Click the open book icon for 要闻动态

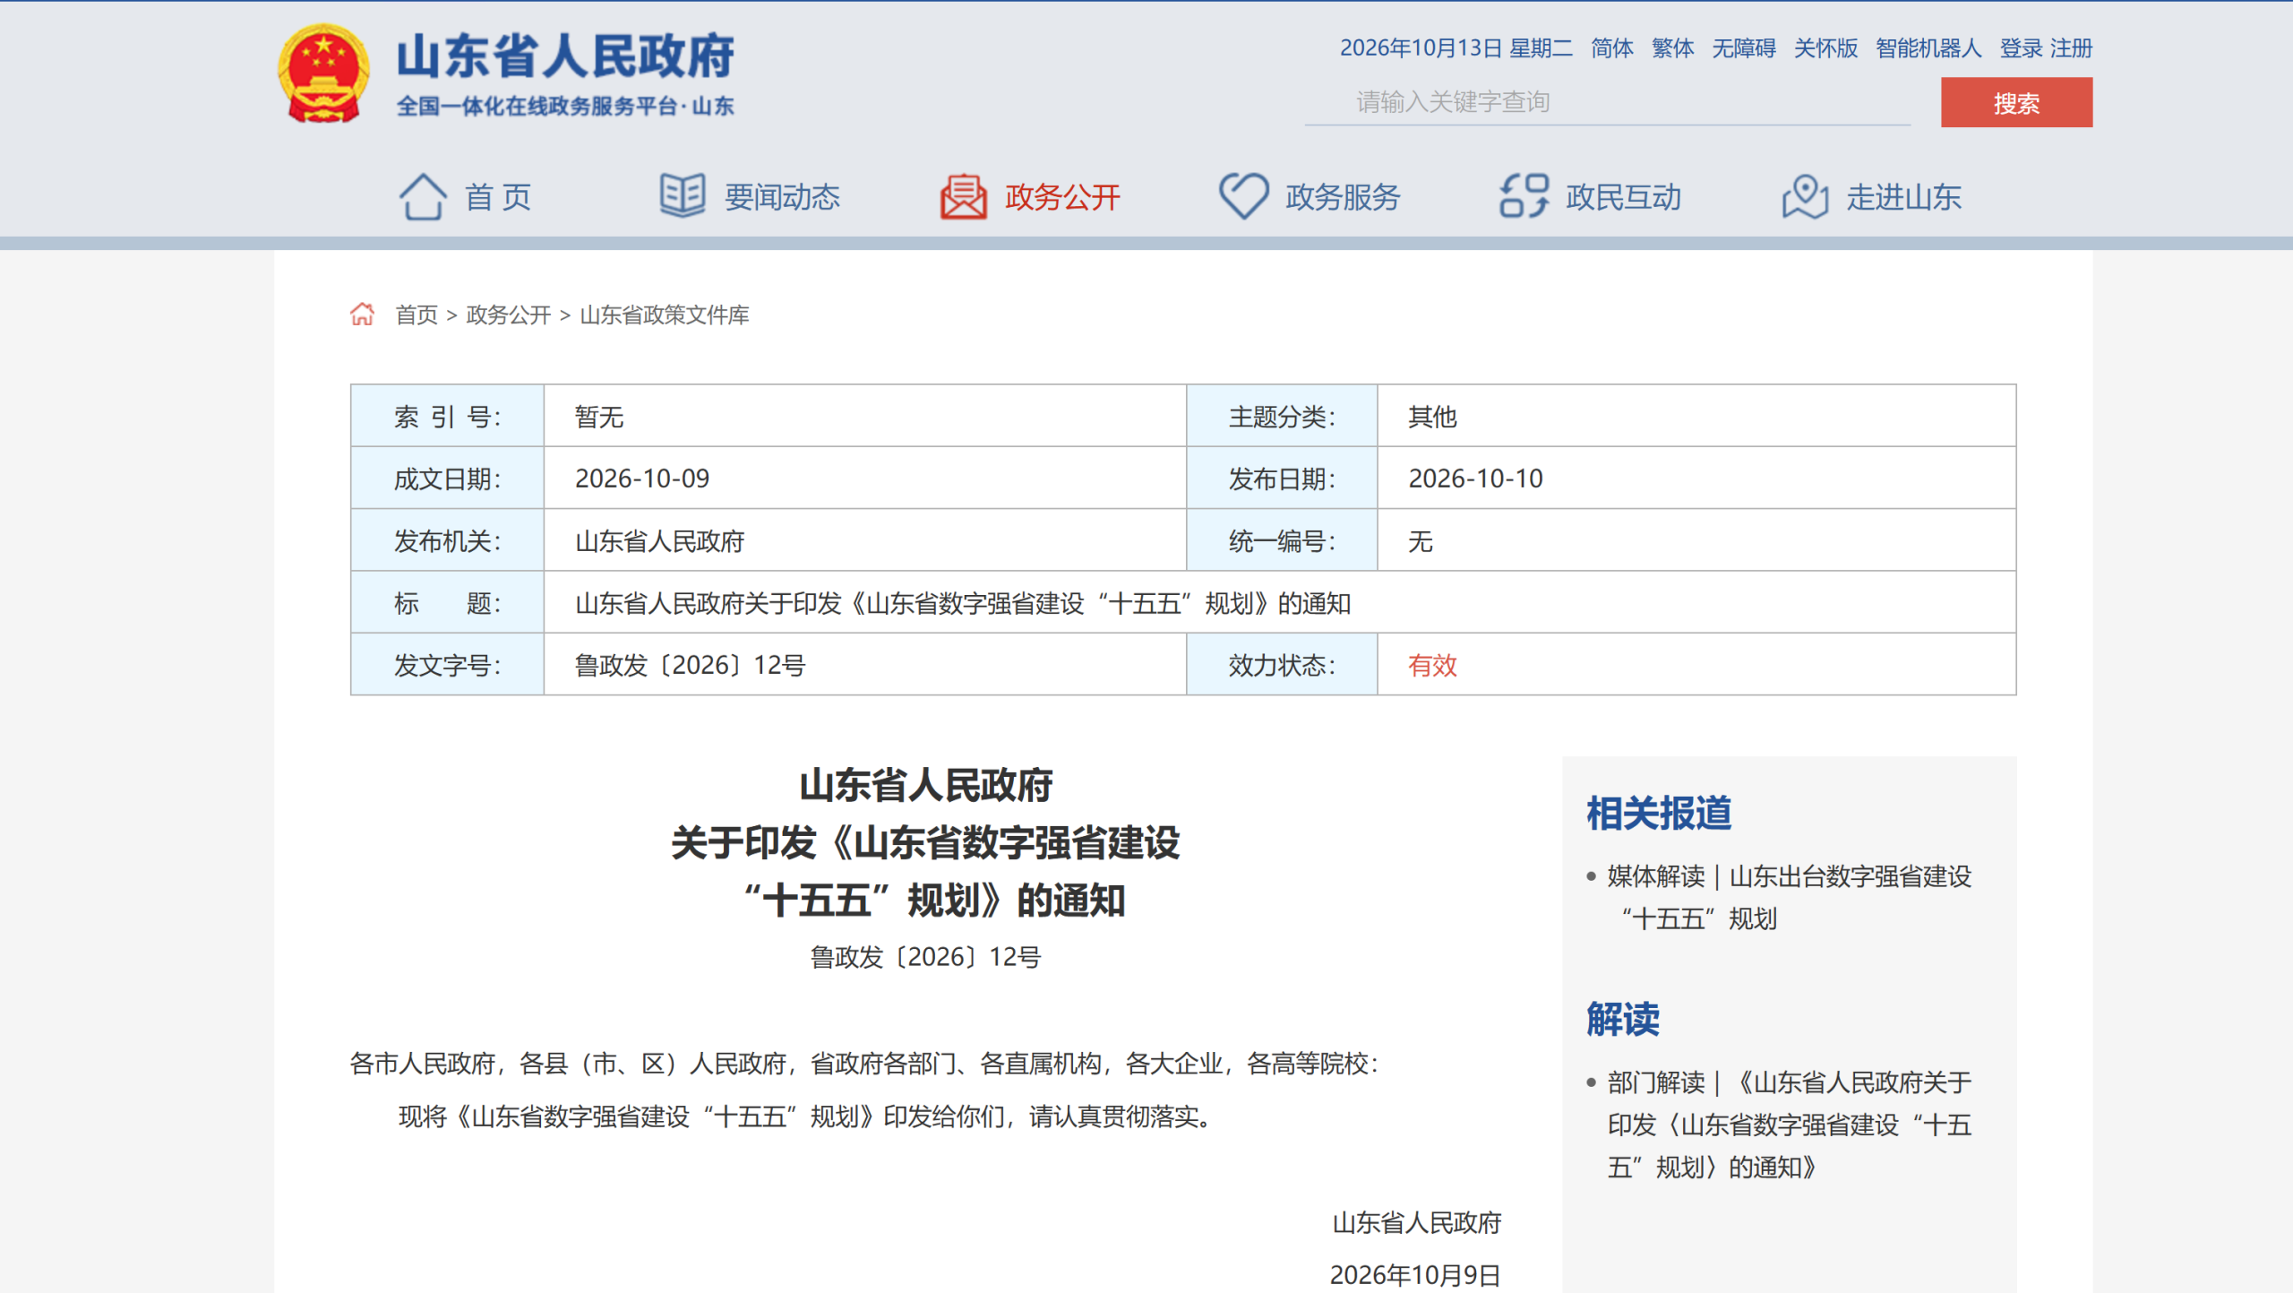pyautogui.click(x=683, y=195)
